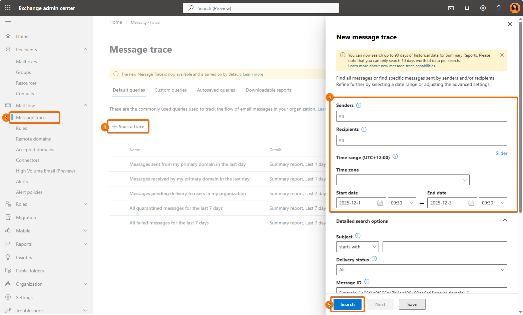The width and height of the screenshot is (523, 315).
Task: Click the help question mark icon
Action: pos(499,8)
